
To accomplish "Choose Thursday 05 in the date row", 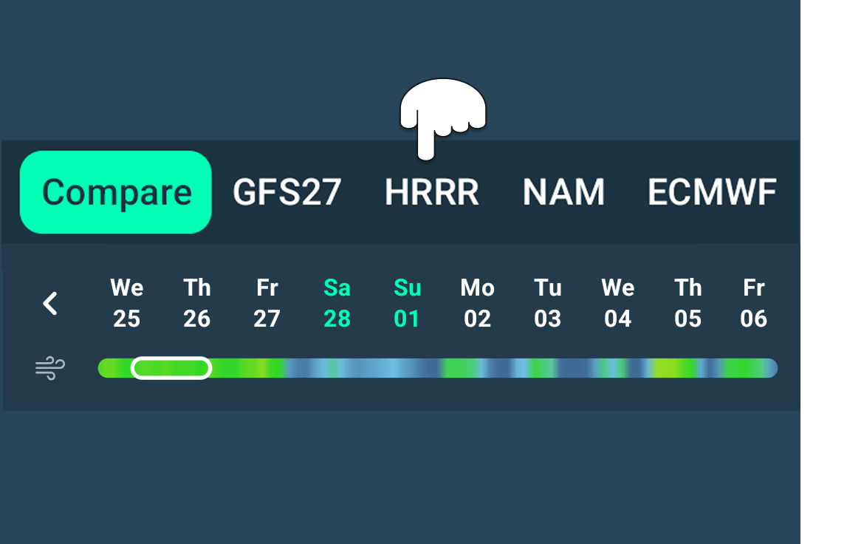I will pyautogui.click(x=688, y=303).
